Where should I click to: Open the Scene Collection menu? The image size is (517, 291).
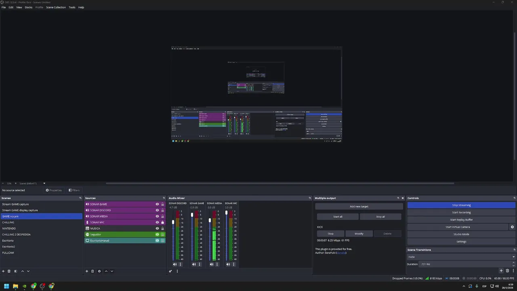tap(56, 7)
